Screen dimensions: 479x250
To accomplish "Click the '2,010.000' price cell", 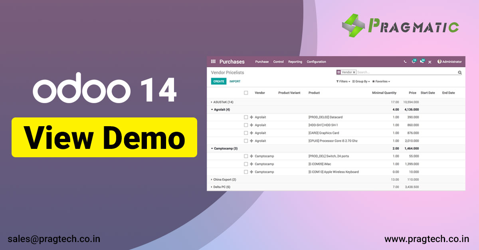I will 412,141.
